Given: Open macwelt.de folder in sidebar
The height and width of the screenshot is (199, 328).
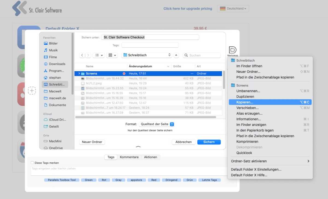Looking at the screenshot, I should pyautogui.click(x=55, y=98).
